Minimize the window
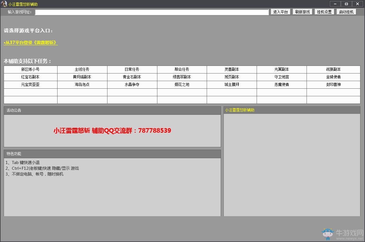 (335, 4)
